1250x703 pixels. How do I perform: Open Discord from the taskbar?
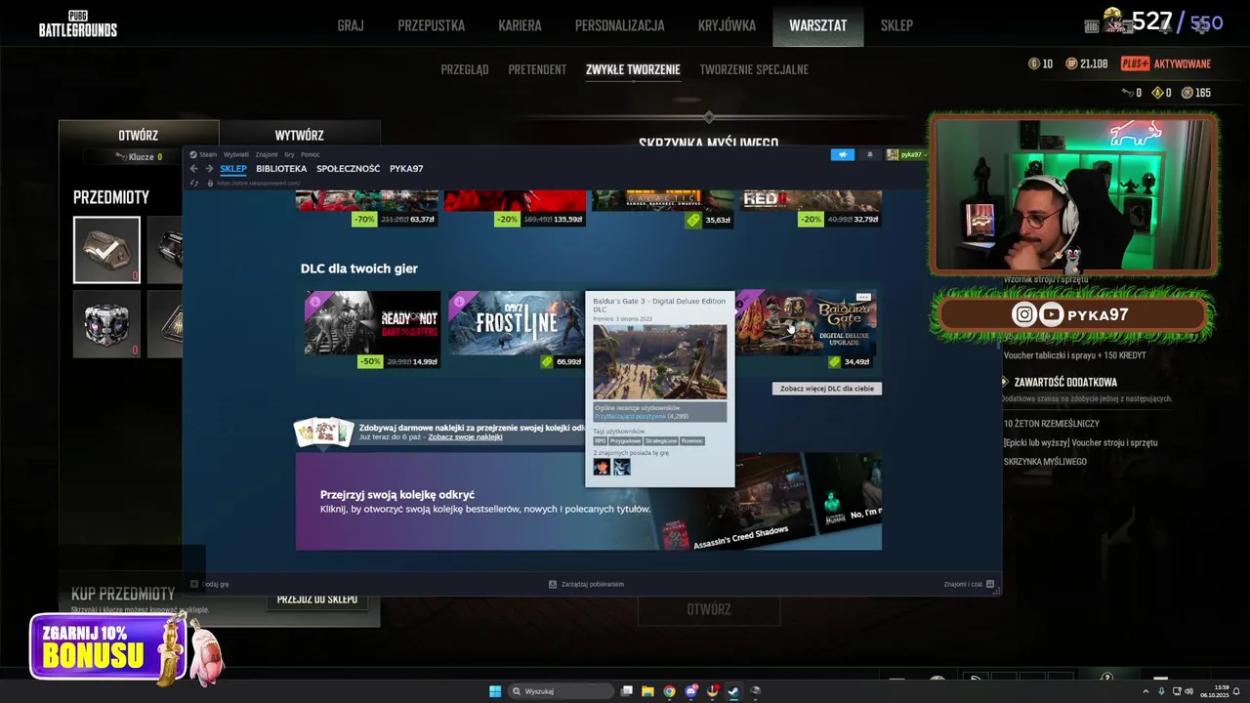click(x=690, y=691)
